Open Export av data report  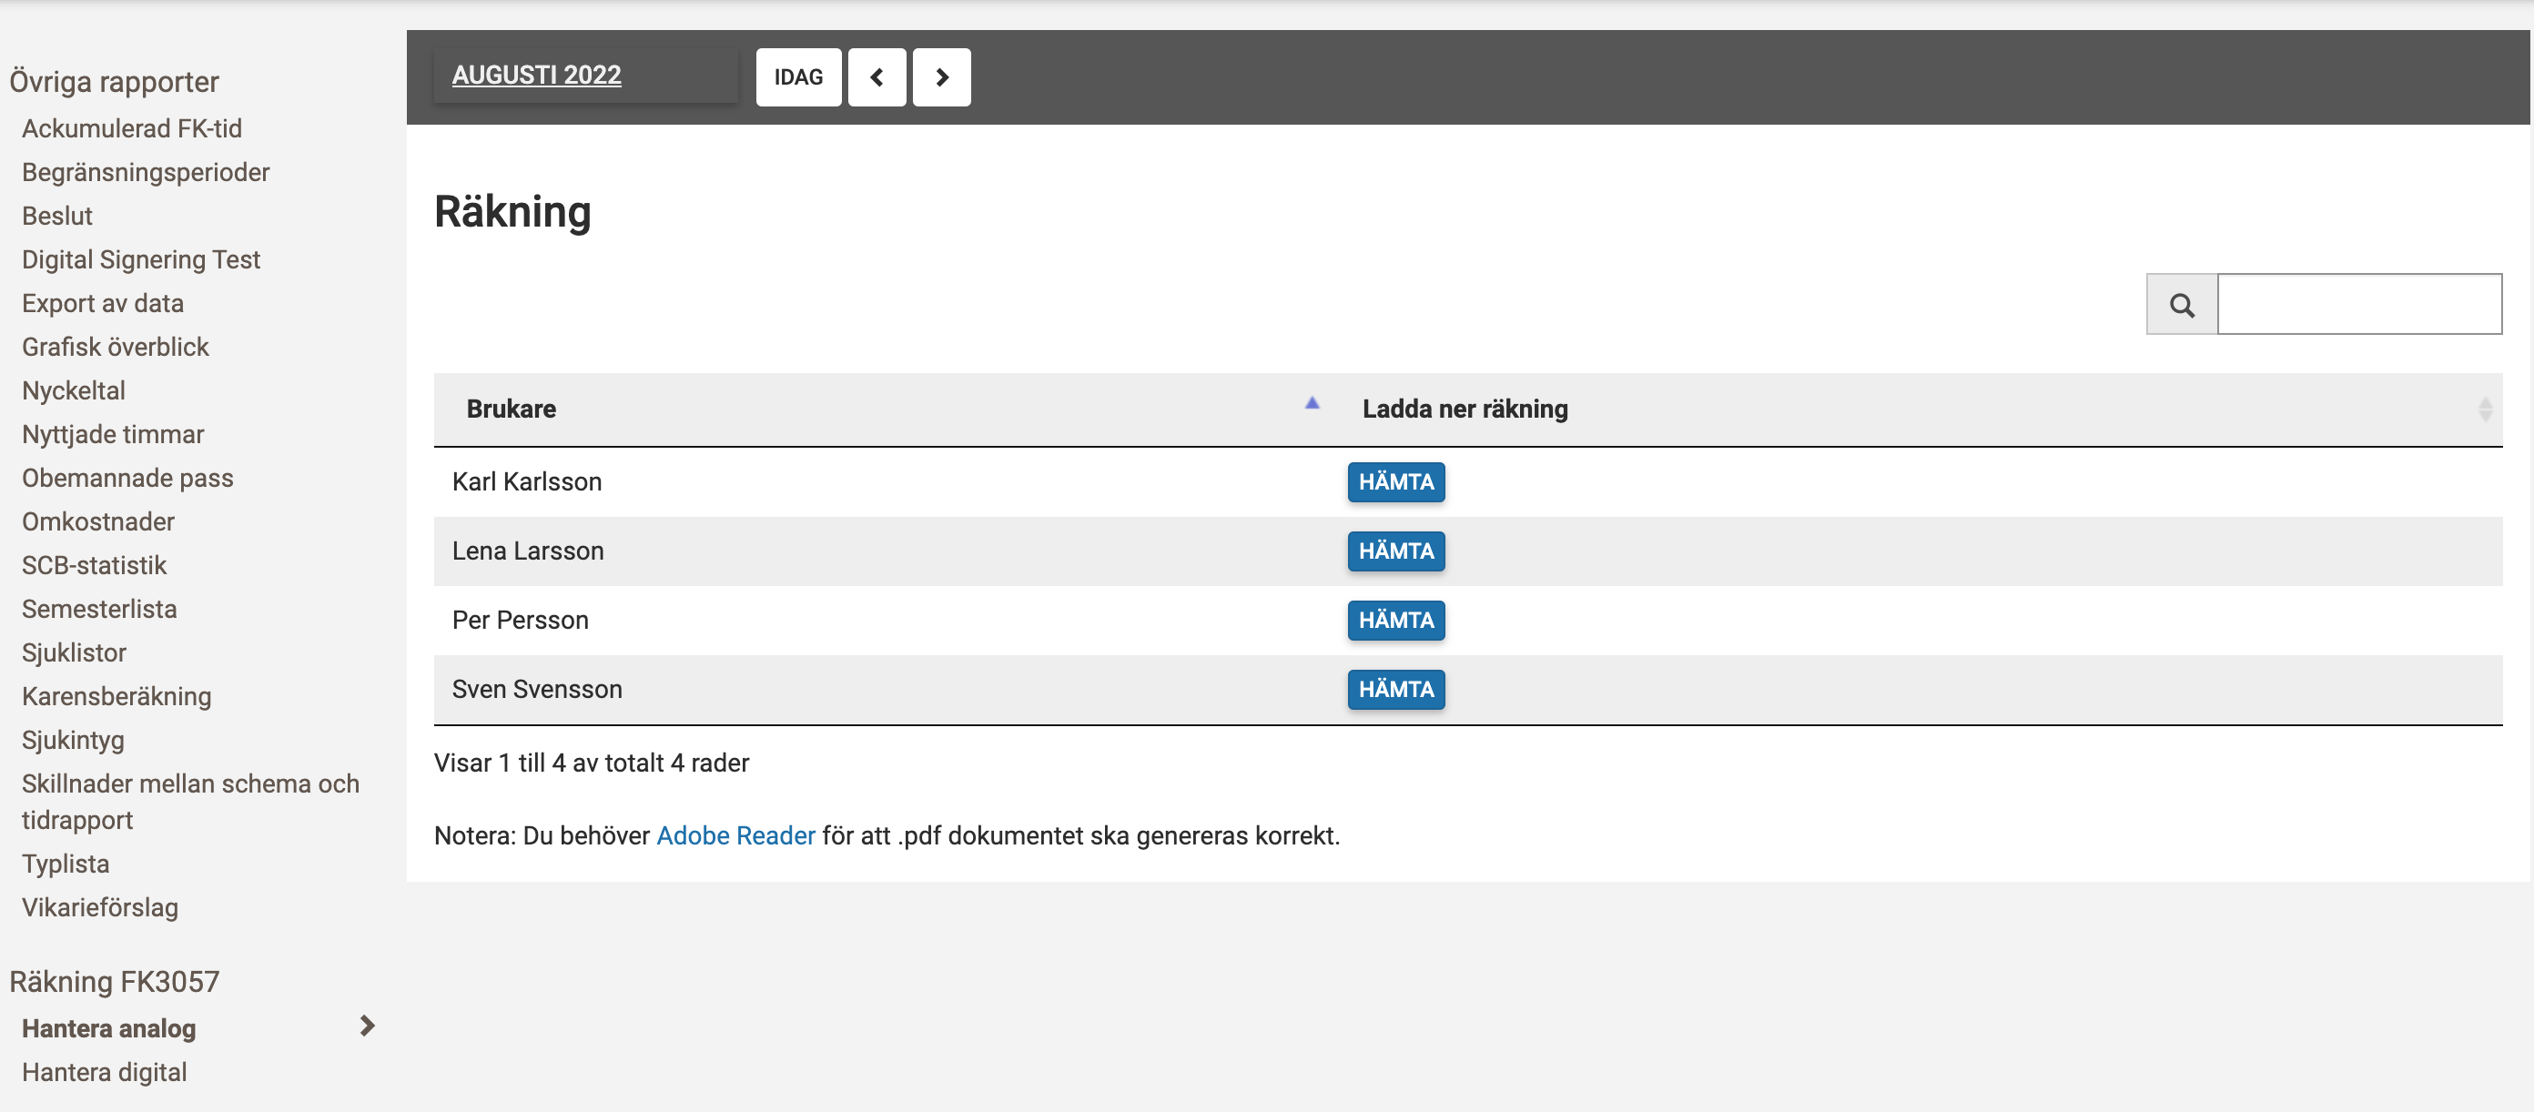coord(102,303)
